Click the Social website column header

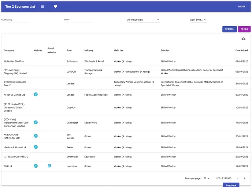coord(51,50)
